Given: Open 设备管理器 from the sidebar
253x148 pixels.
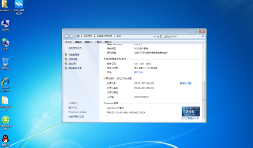Looking at the screenshot, I should pyautogui.click(x=74, y=55).
